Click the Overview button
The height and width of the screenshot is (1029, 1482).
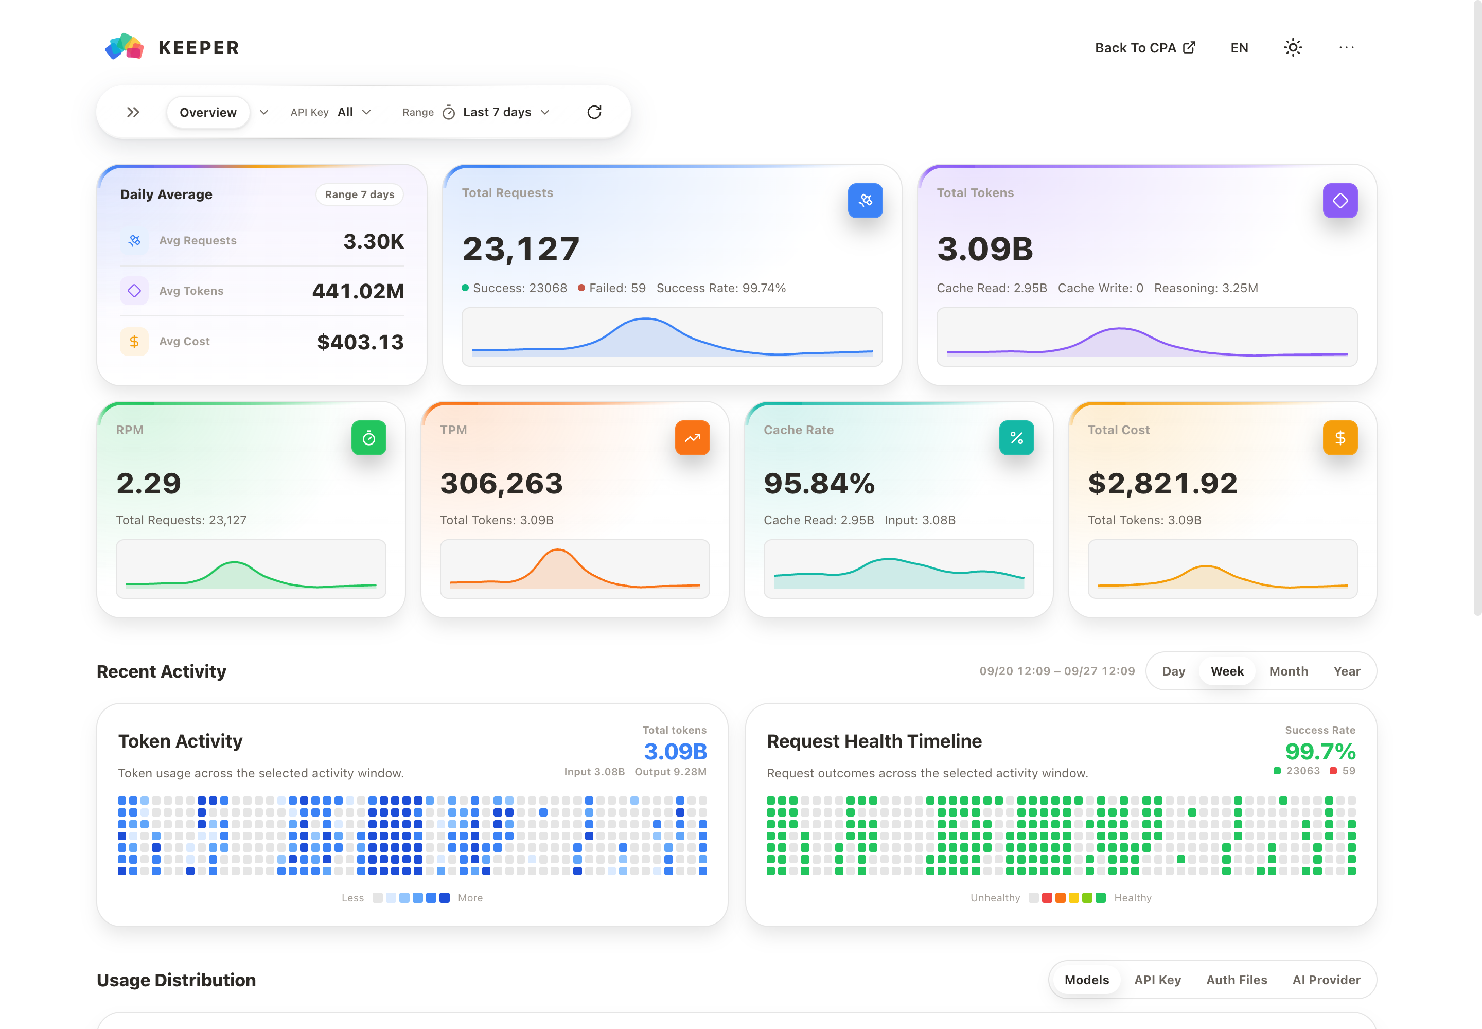tap(208, 112)
